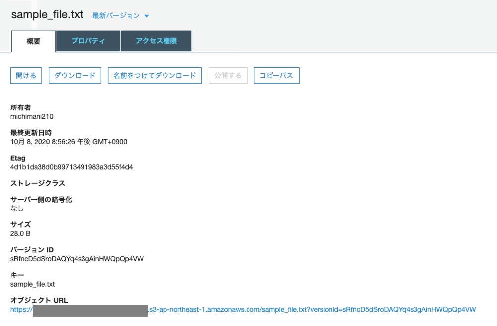Select the 概要 tab
Screen dimensions: 497x326
(33, 41)
